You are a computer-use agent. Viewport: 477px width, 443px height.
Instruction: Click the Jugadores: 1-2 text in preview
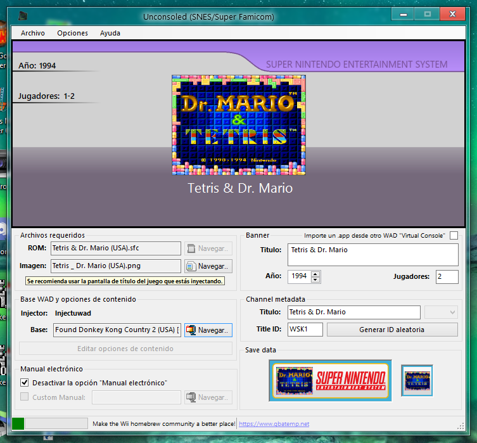pos(46,96)
